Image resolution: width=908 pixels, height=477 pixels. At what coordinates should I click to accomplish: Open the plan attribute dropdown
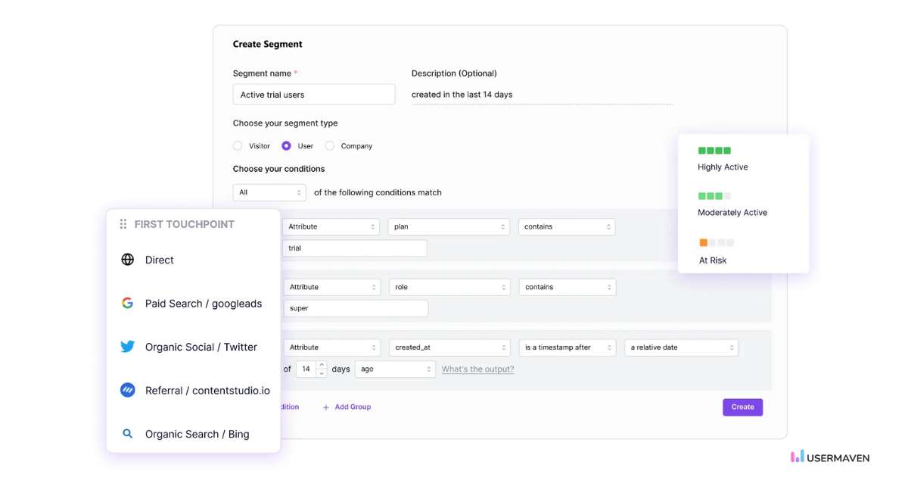click(449, 226)
